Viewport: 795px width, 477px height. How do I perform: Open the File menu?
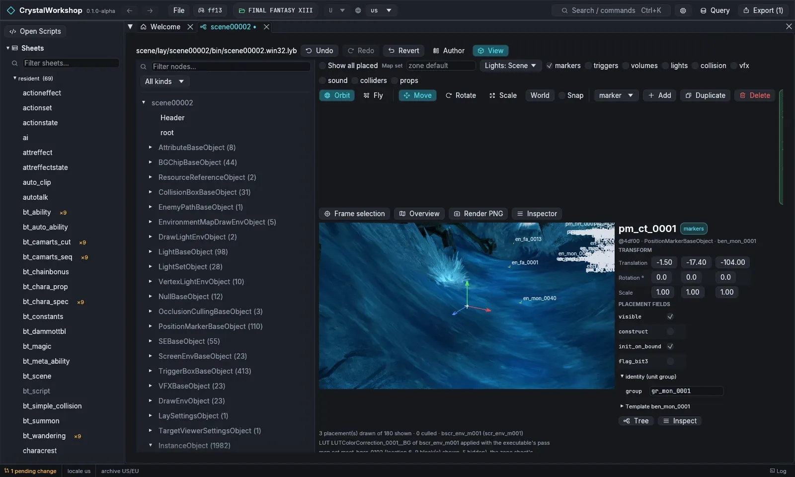point(179,10)
